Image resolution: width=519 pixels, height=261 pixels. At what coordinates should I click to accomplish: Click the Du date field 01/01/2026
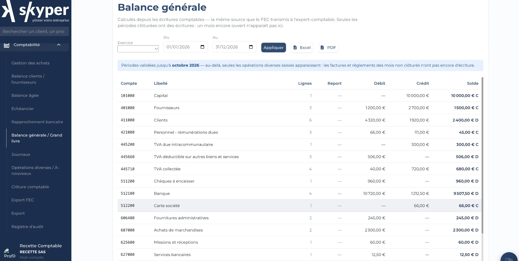[x=186, y=47]
